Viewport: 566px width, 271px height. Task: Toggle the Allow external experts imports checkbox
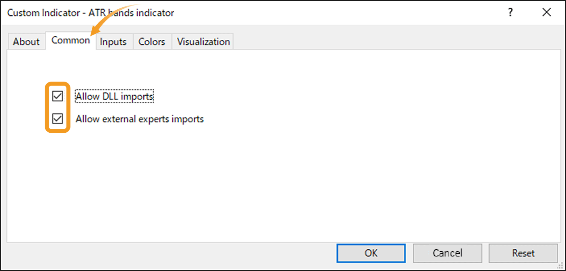58,119
